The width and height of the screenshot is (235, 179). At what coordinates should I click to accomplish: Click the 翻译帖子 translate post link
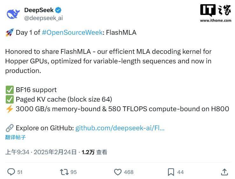[x=15, y=137]
